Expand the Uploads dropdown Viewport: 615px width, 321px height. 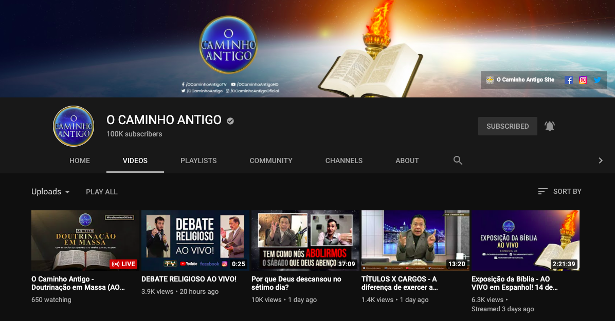point(50,192)
